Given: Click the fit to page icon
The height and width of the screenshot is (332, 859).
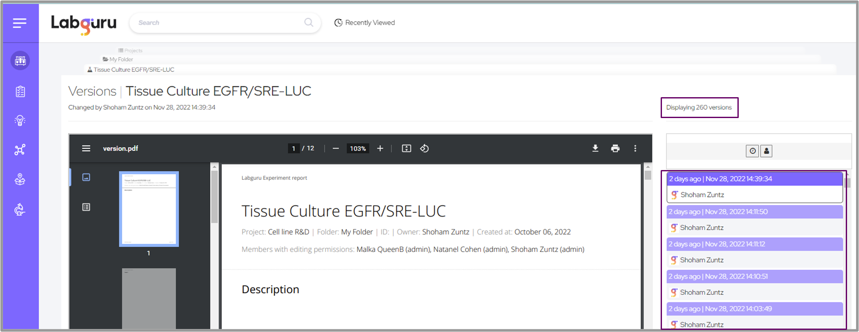Looking at the screenshot, I should tap(406, 148).
